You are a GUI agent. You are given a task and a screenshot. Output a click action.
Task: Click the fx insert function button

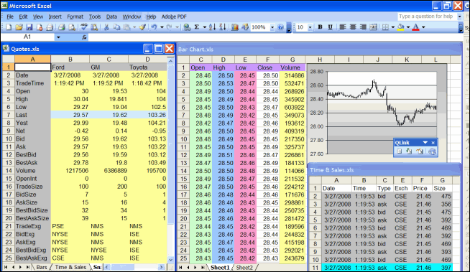[x=84, y=37]
